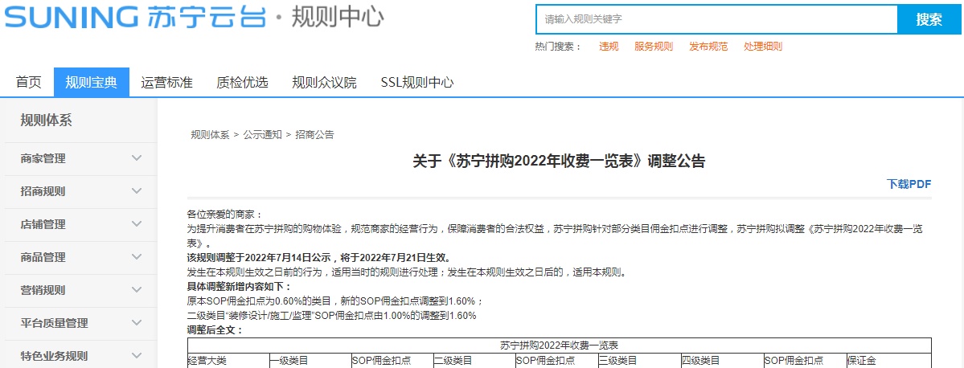Image resolution: width=964 pixels, height=368 pixels.
Task: Open hot search link 处理细则
Action: click(763, 47)
